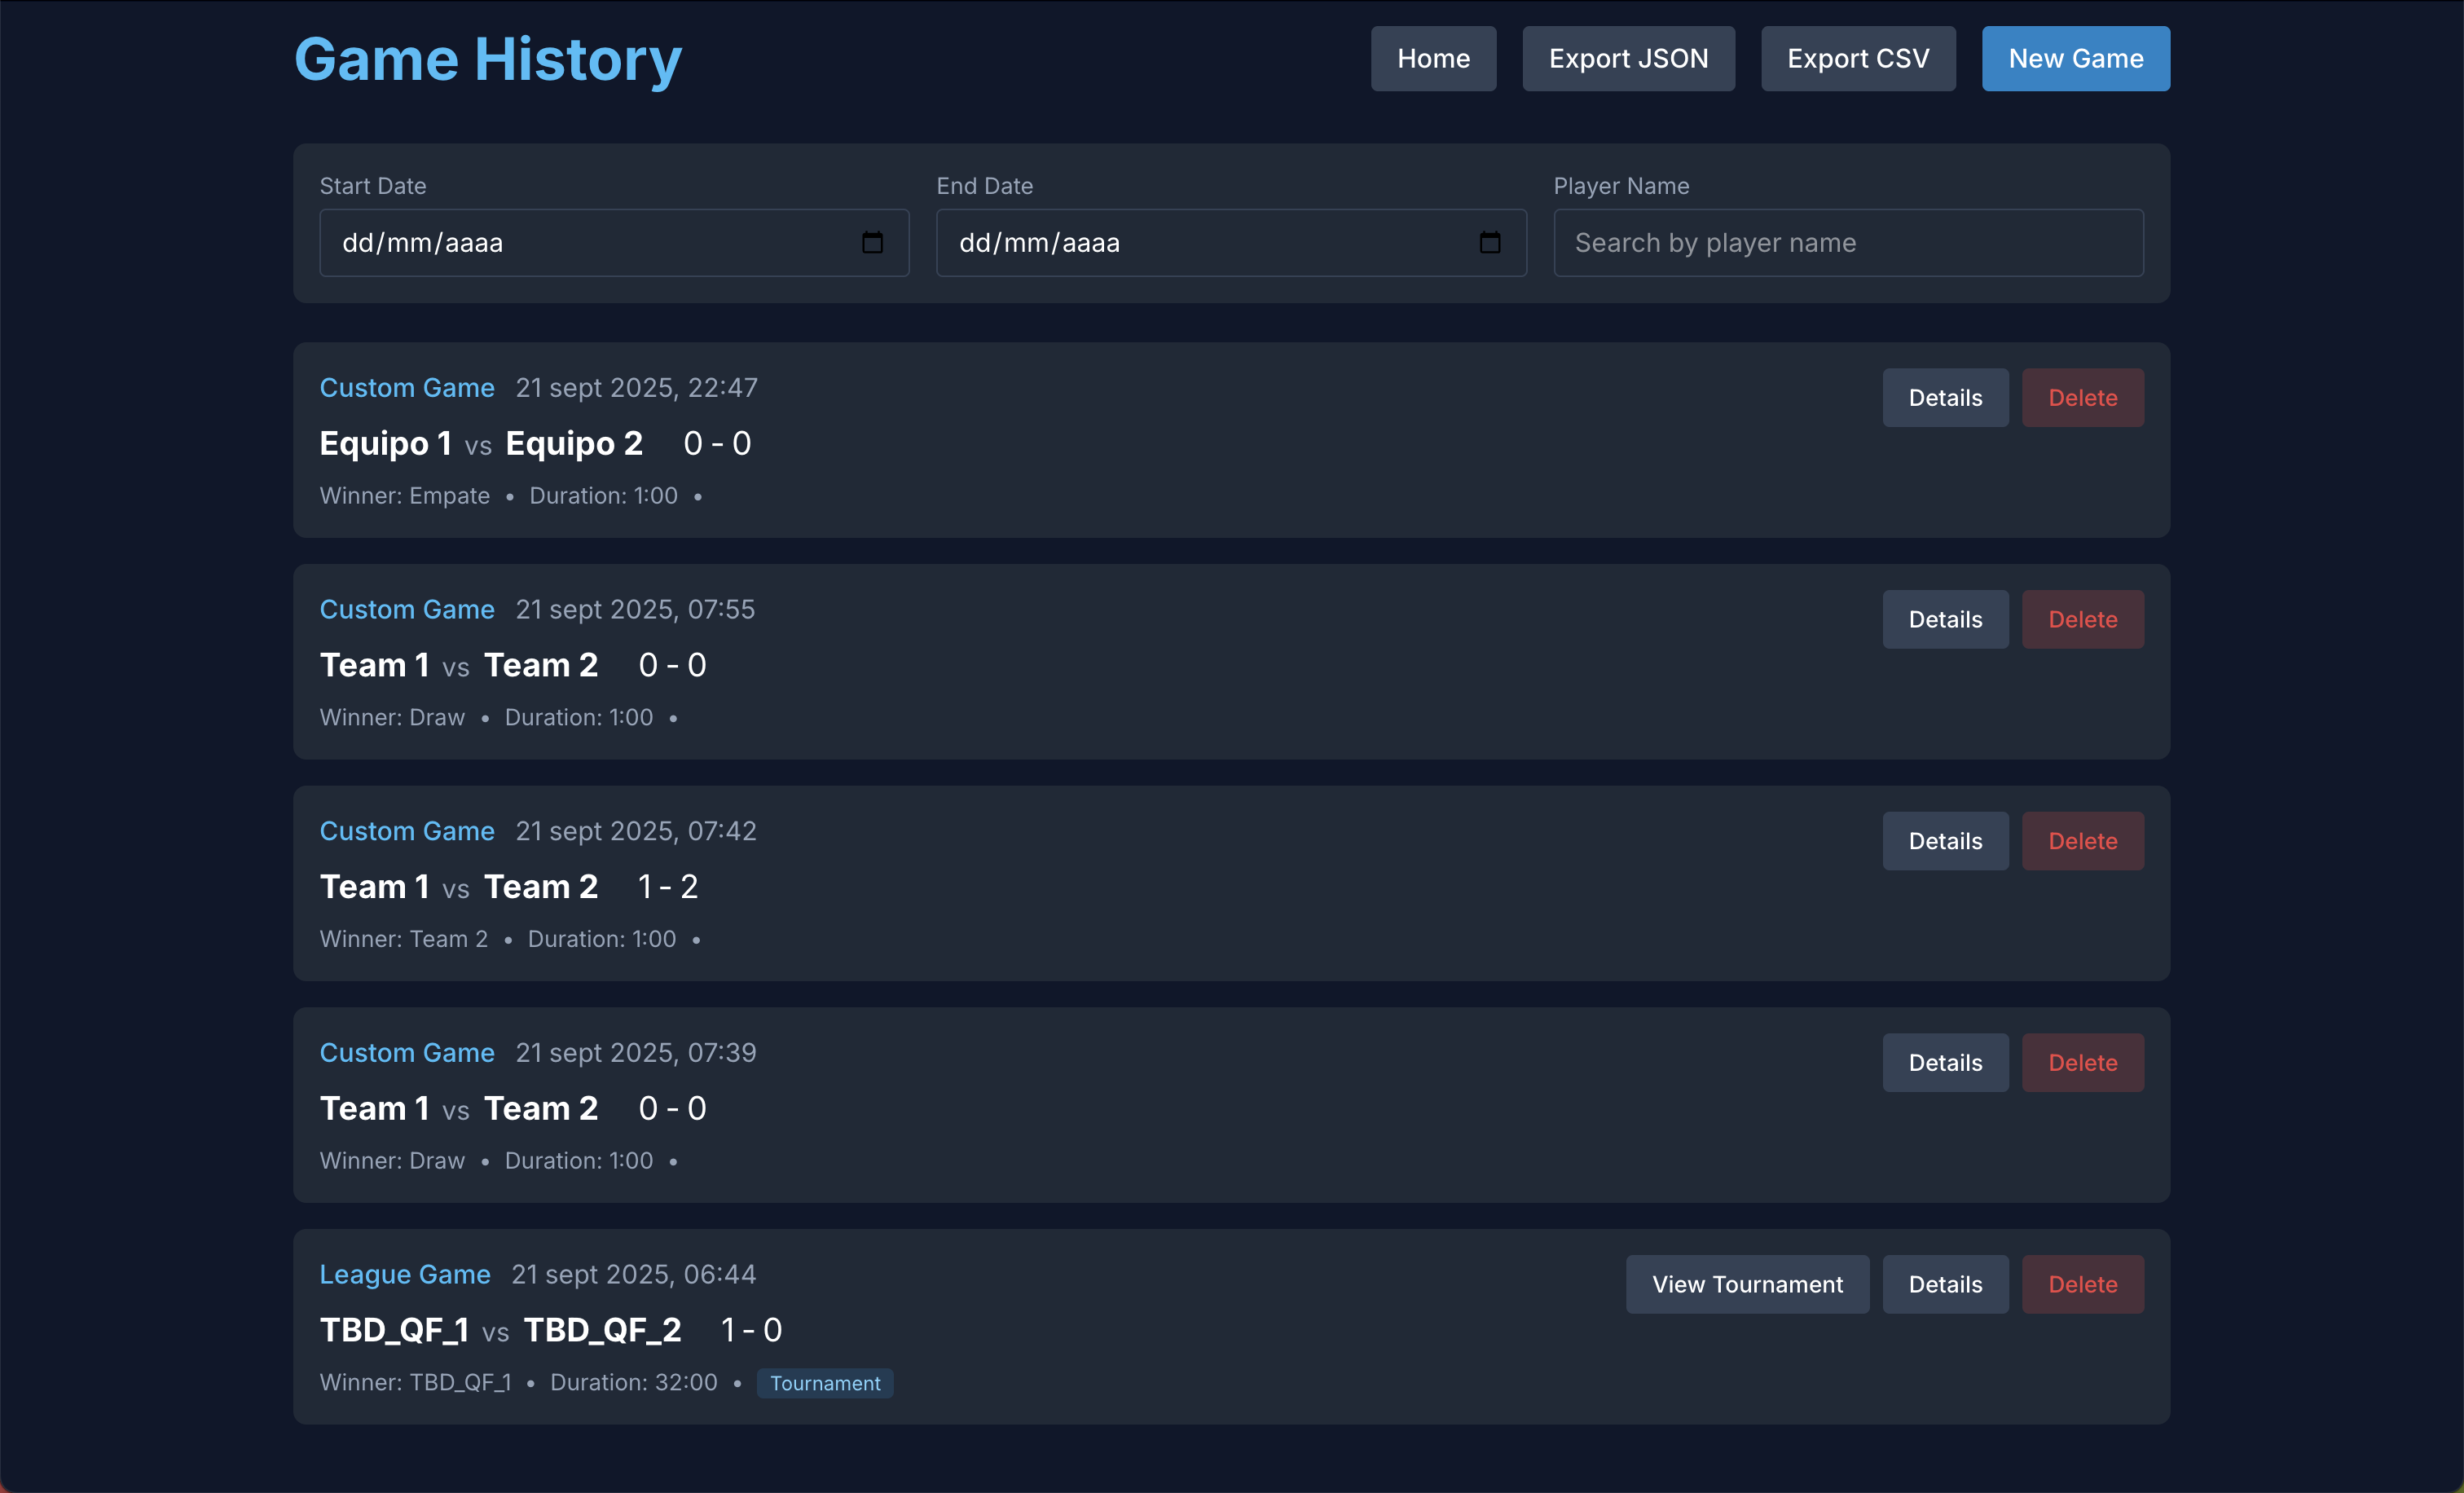
Task: View Details of the 1 - 2 game
Action: [1944, 841]
